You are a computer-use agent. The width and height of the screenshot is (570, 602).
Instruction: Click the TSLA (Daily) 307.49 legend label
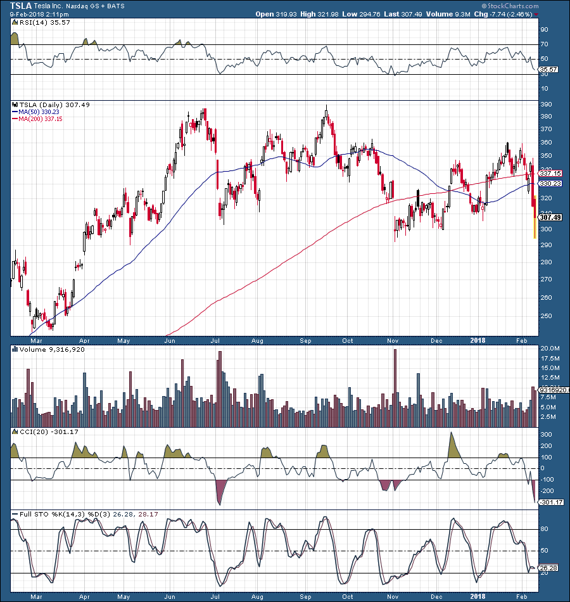54,105
